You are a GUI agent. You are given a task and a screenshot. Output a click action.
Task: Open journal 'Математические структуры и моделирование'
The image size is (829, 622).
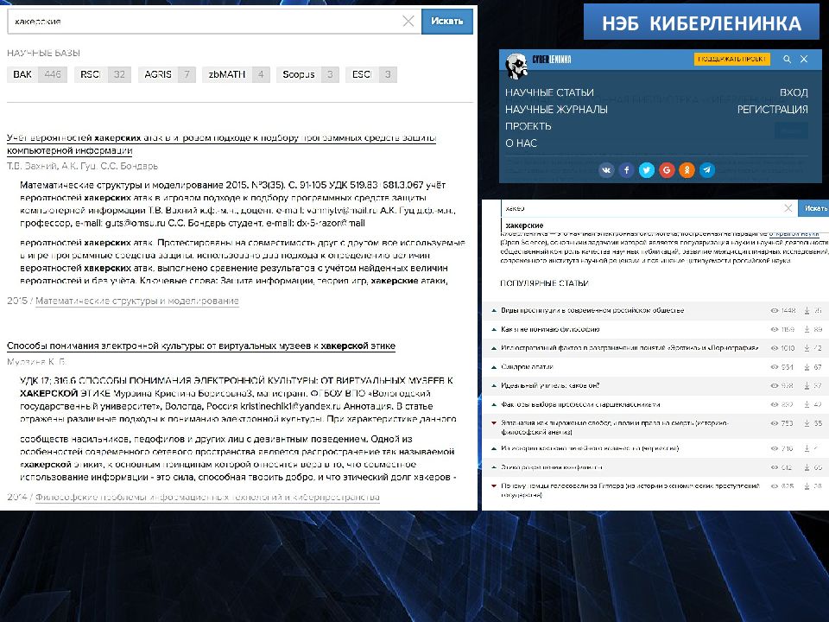137,301
